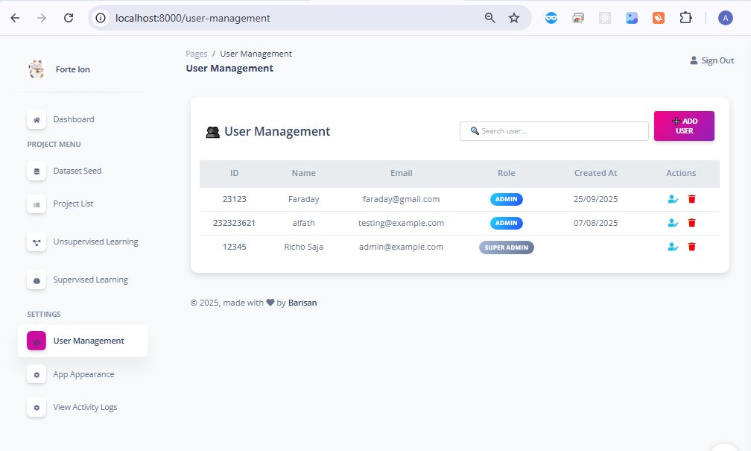Click the Forte Ion logo avatar
The width and height of the screenshot is (751, 451).
(37, 69)
